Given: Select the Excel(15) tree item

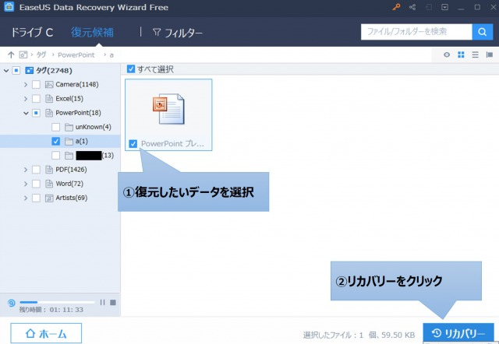Looking at the screenshot, I should point(69,99).
